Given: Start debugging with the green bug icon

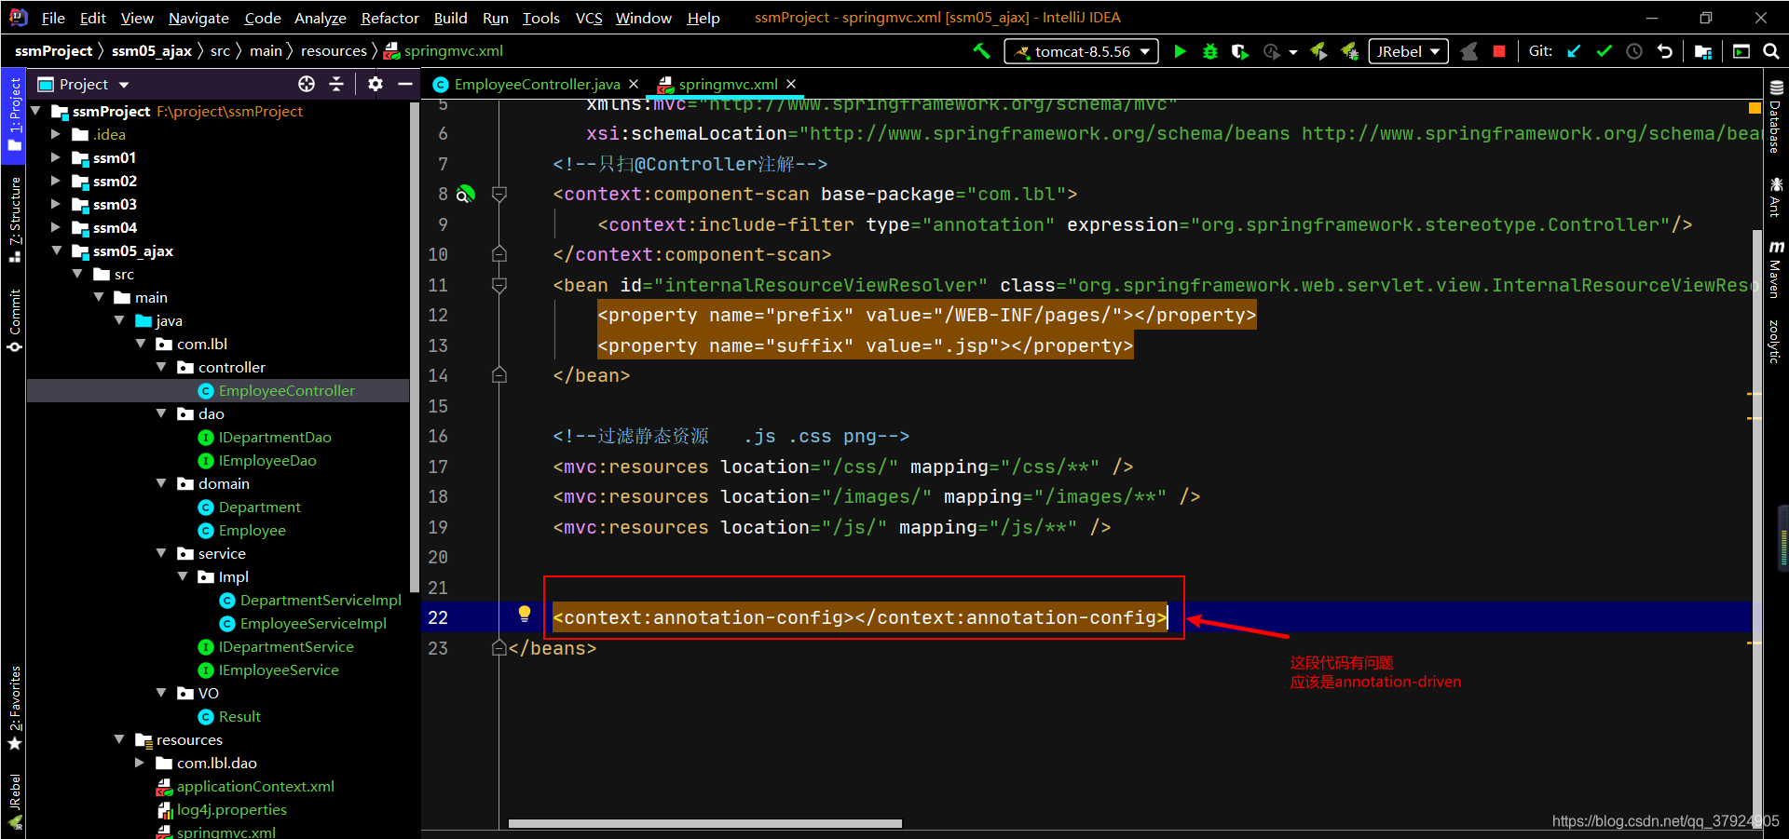Looking at the screenshot, I should (1210, 51).
